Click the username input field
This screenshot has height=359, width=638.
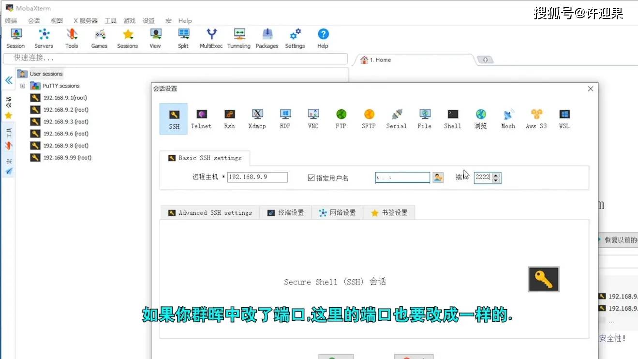[402, 178]
